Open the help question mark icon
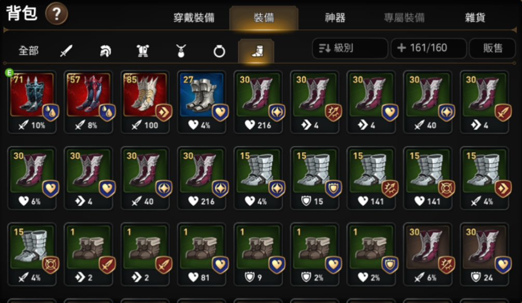 [x=57, y=14]
